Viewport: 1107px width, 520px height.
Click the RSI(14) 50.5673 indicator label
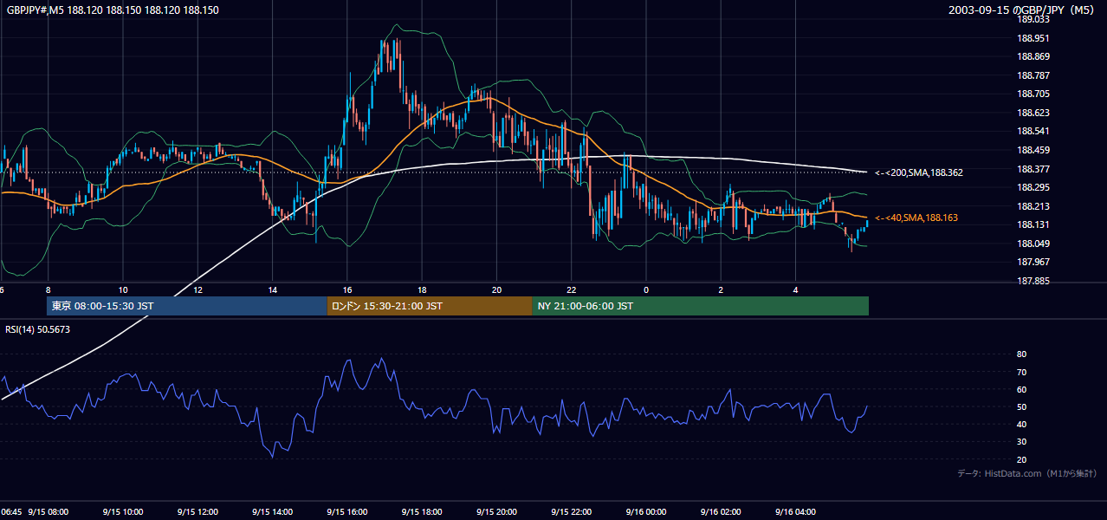38,329
